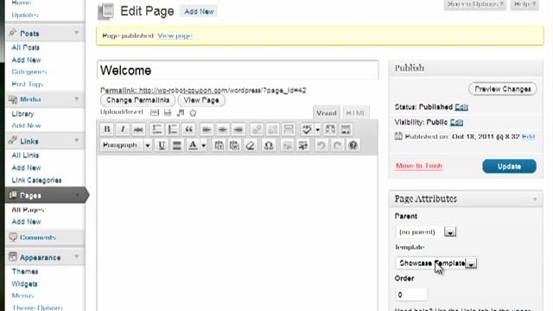
Task: Open the media Library
Action: [22, 113]
